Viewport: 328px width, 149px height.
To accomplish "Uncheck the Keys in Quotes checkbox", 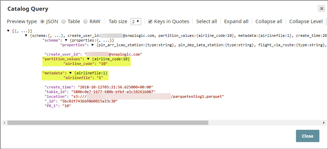I will (150, 21).
